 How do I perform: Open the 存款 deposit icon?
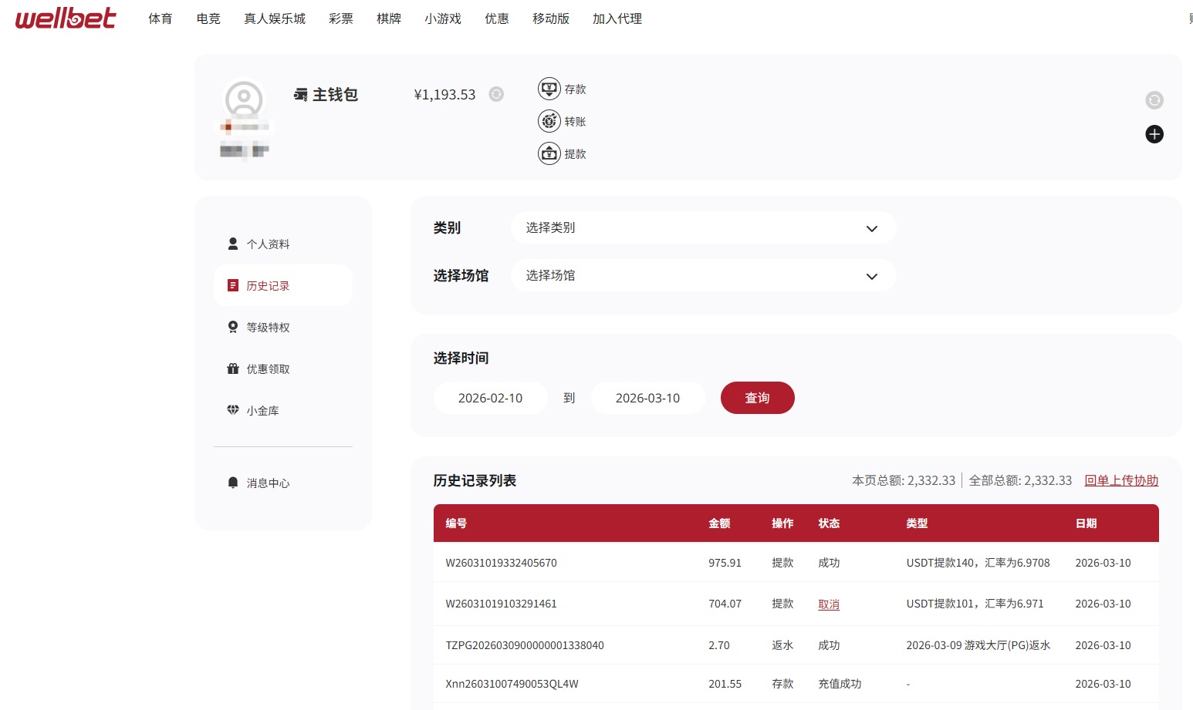tap(549, 89)
